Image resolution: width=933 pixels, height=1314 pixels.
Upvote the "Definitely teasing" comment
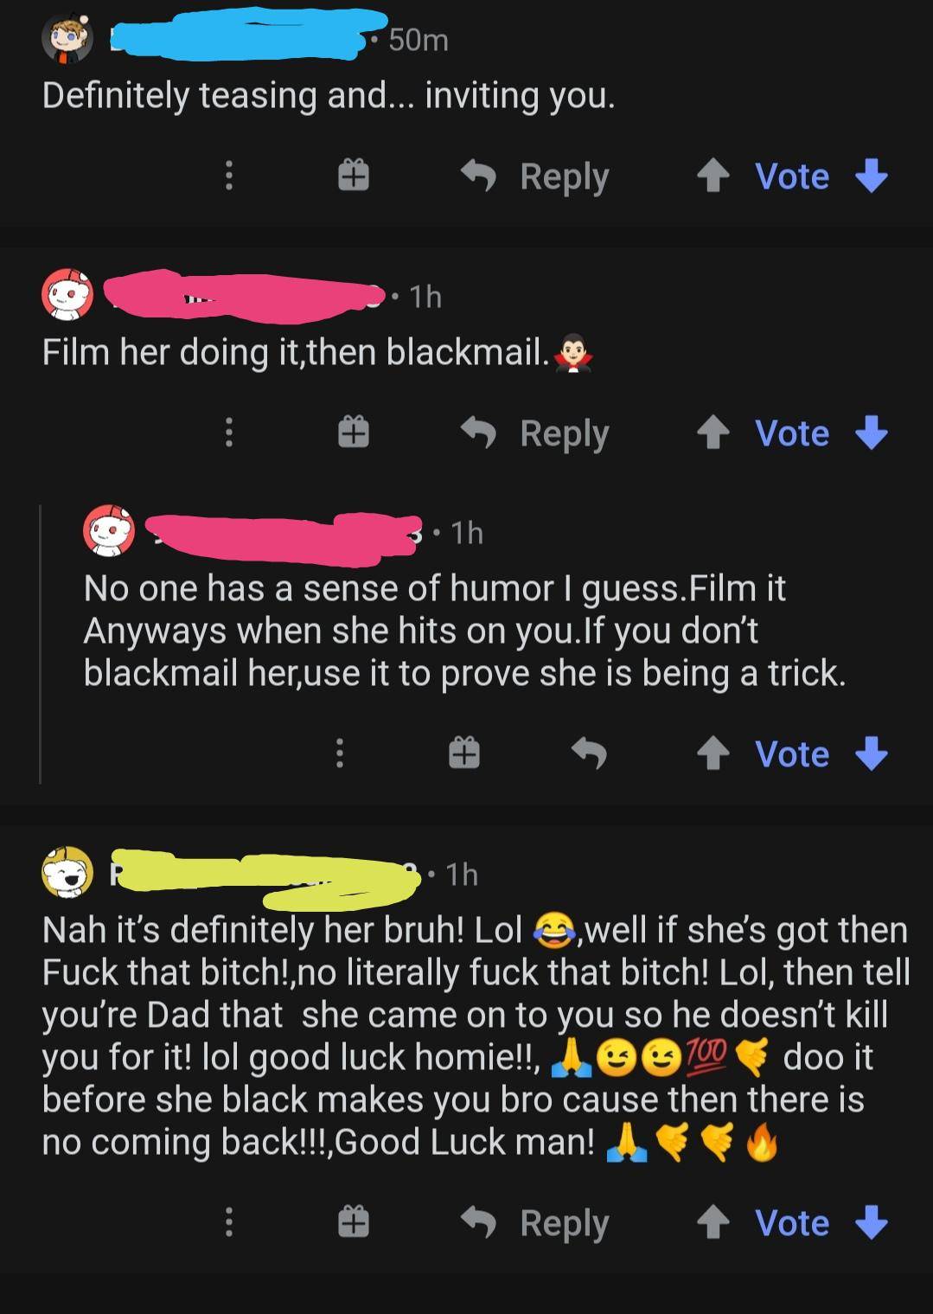click(x=713, y=176)
